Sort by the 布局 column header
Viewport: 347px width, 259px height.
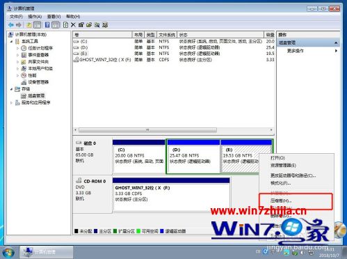[138, 35]
